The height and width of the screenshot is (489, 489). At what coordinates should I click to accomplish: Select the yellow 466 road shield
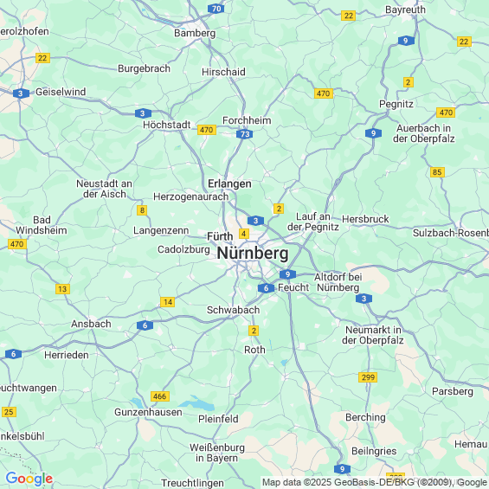coord(160,396)
